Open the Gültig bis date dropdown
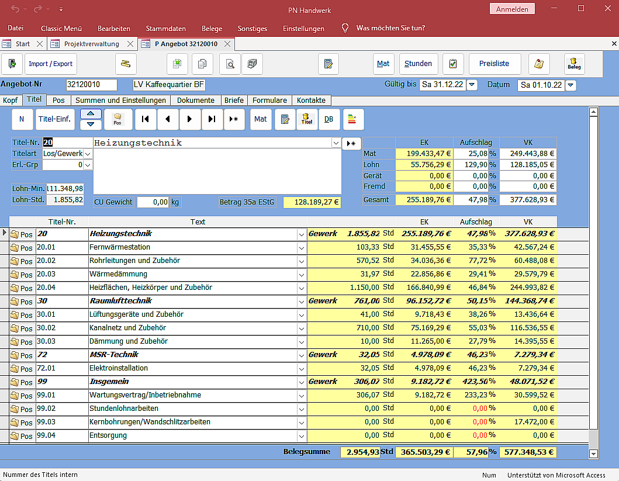Image resolution: width=619 pixels, height=481 pixels. [472, 85]
